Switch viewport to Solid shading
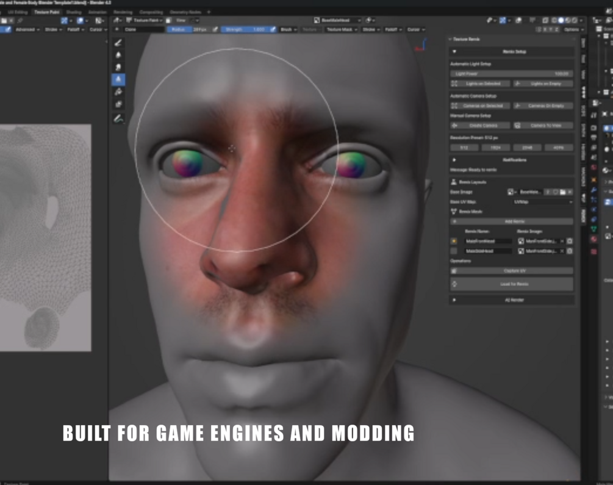The image size is (613, 485). 561,20
